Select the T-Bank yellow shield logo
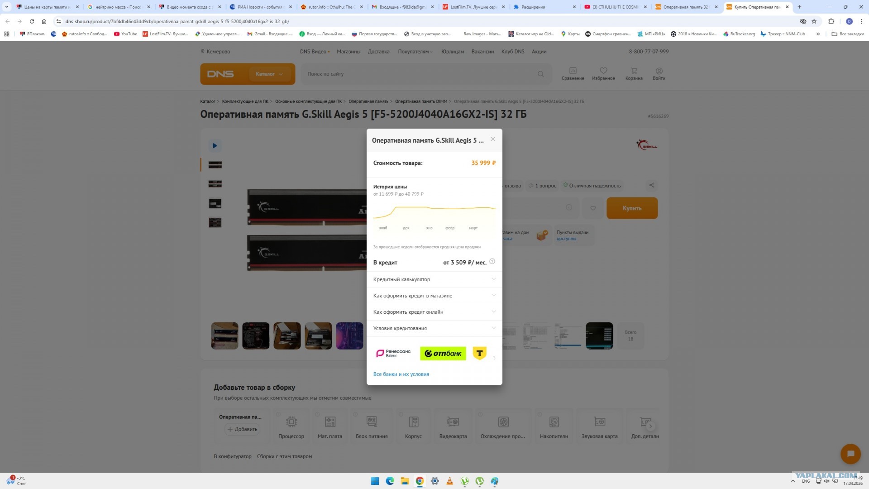The width and height of the screenshot is (869, 489). tap(479, 353)
